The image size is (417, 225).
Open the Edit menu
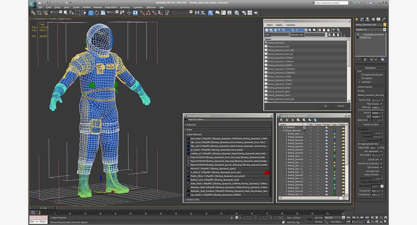[x=40, y=7]
